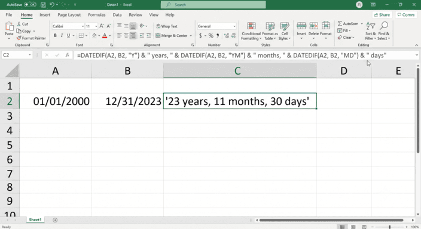Image resolution: width=421 pixels, height=229 pixels.
Task: Open the font name Calibri dropdown
Action: pyautogui.click(x=83, y=26)
